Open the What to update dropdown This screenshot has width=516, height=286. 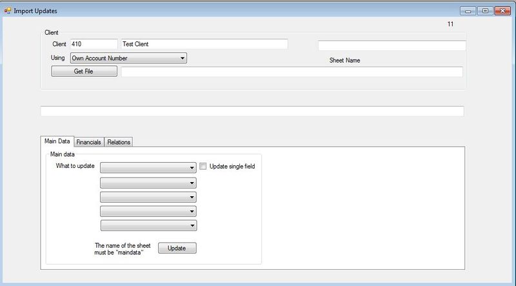point(148,168)
